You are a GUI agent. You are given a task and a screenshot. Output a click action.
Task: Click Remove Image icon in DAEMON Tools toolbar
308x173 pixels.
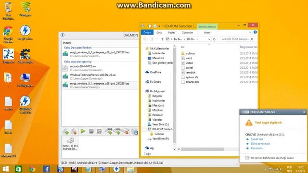point(73,131)
